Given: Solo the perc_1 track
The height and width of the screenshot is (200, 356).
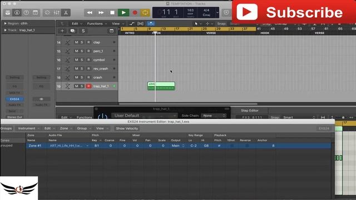Looking at the screenshot, I should click(82, 51).
